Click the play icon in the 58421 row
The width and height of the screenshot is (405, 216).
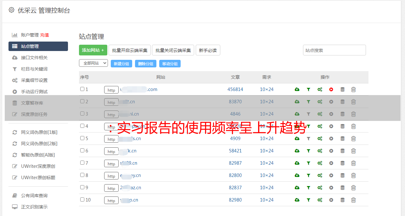point(331,151)
